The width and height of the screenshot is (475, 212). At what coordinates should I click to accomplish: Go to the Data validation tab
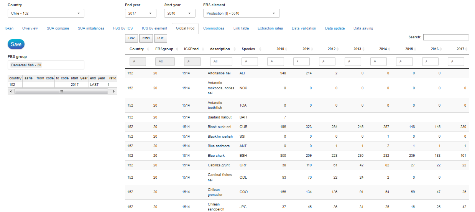point(304,28)
